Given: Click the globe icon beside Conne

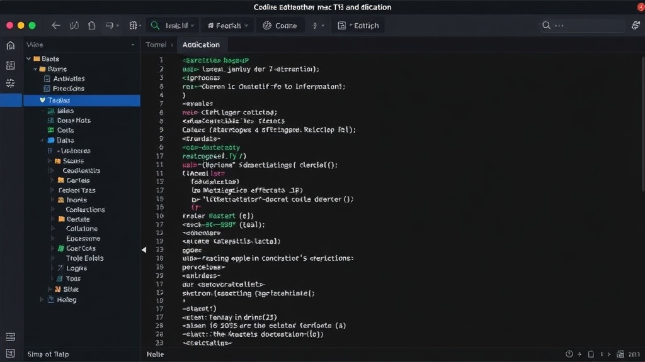Looking at the screenshot, I should tap(267, 25).
